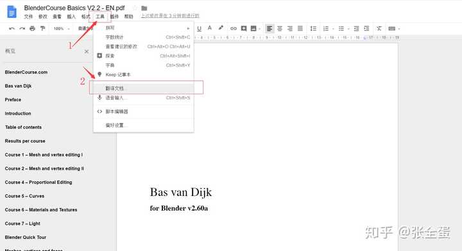462x251 pixels.
Task: Click the Insert image icon
Action: click(253, 29)
